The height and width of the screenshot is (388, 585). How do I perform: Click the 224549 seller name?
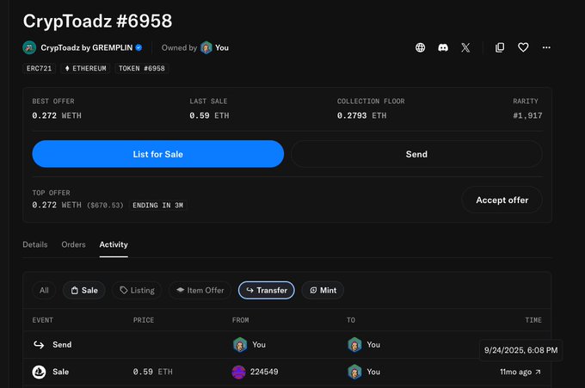pos(264,372)
